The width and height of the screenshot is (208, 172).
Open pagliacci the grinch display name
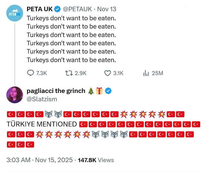click(x=56, y=91)
